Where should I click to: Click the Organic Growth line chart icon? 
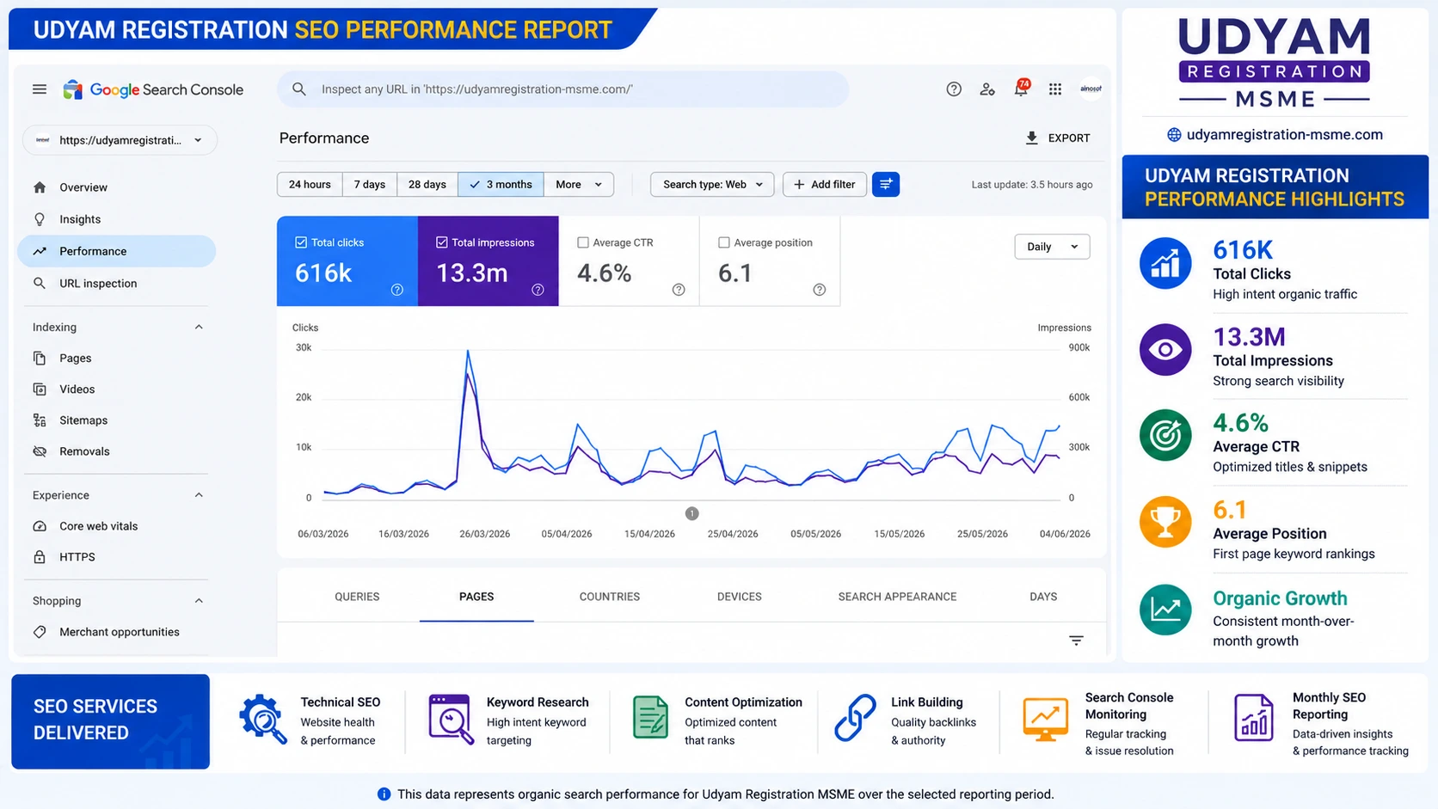point(1165,610)
